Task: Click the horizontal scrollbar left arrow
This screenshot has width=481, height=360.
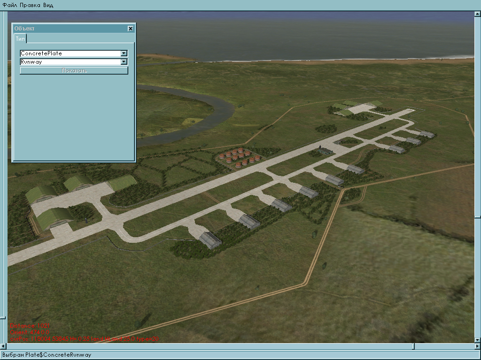Action: click(x=3, y=346)
